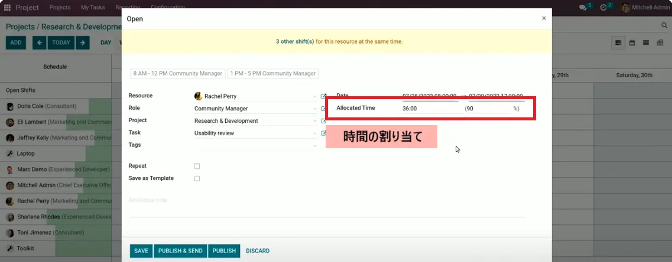672x262 pixels.
Task: Click Marc Demo avatar in schedule
Action: click(10, 169)
